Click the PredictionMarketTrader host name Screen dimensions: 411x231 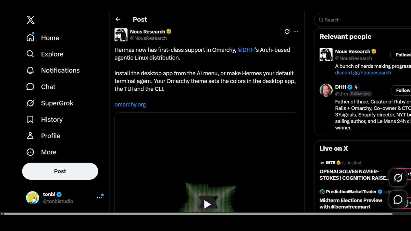[x=351, y=192]
